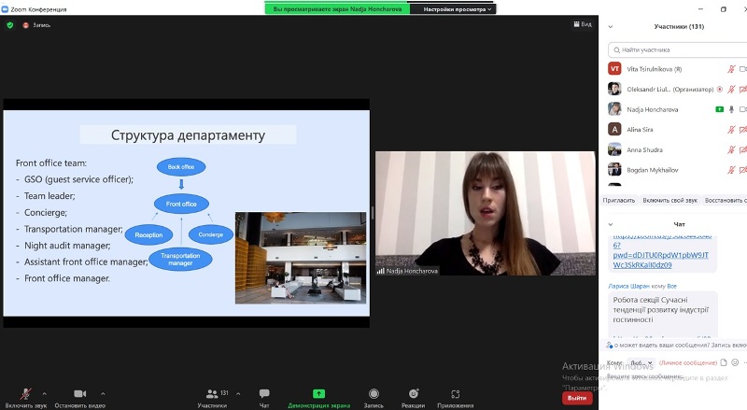Click Nadja Honcharova's video thumbnail
747x410 pixels.
click(485, 213)
